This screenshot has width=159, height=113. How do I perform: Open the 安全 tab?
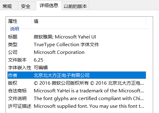[x=27, y=6]
